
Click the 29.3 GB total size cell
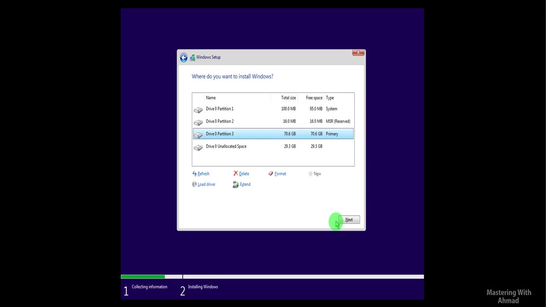point(290,146)
